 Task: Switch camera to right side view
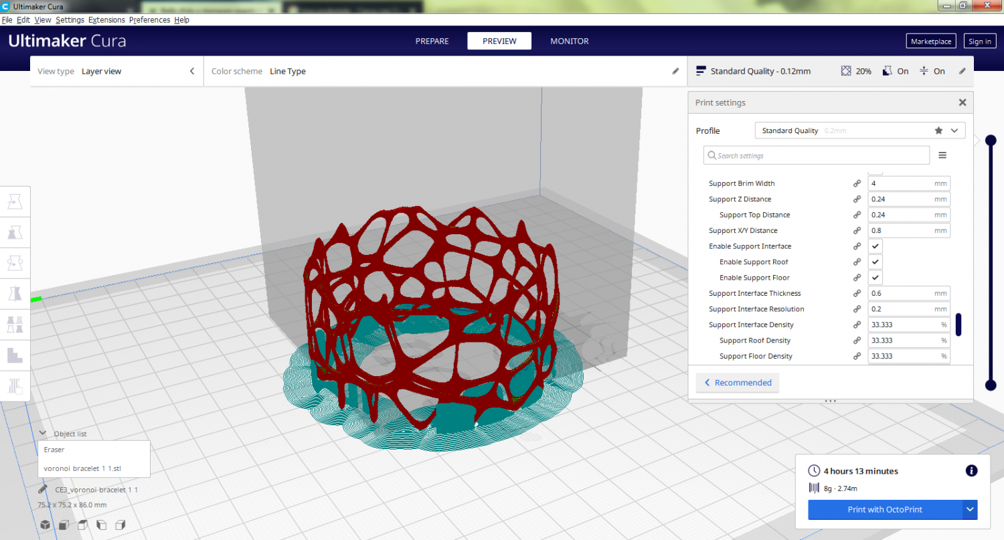coord(121,525)
